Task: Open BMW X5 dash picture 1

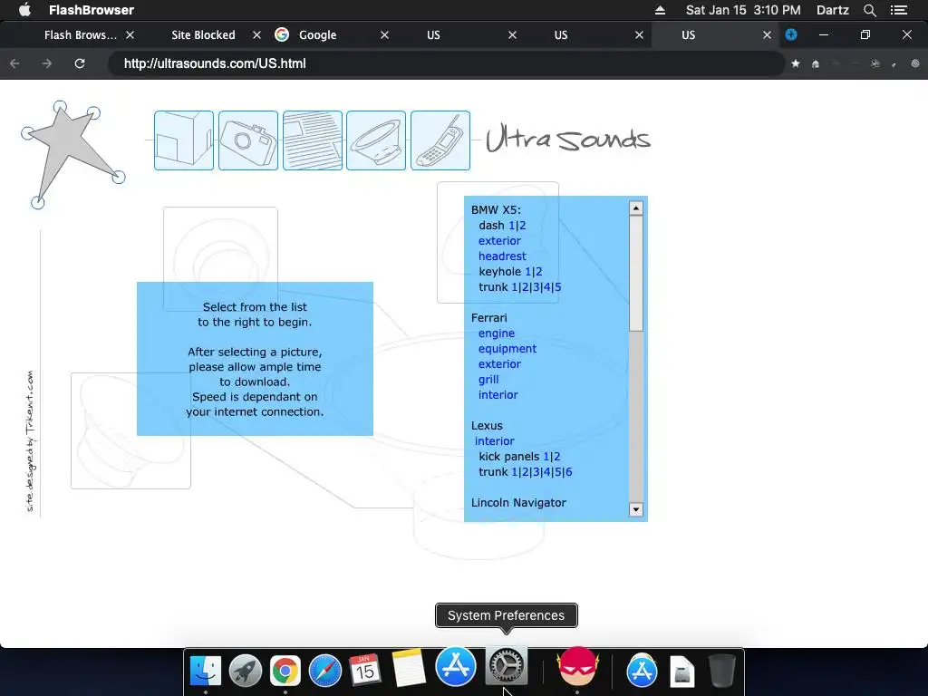Action: point(511,226)
